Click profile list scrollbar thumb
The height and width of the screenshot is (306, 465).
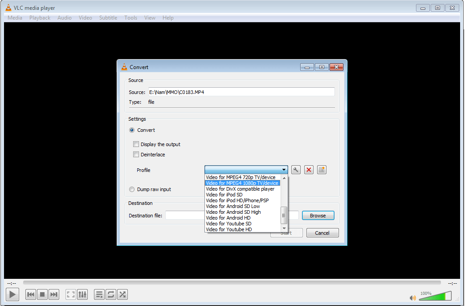tap(284, 215)
